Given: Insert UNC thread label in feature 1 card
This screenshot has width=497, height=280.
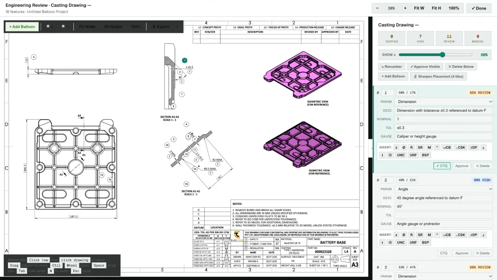Looking at the screenshot, I should 400,155.
